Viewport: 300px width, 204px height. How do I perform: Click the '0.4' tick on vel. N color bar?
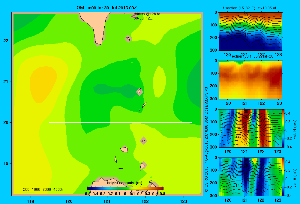tap(288, 113)
